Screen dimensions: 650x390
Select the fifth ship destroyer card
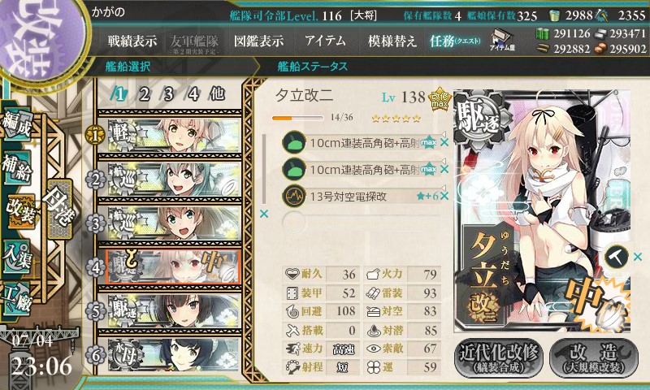click(x=173, y=310)
